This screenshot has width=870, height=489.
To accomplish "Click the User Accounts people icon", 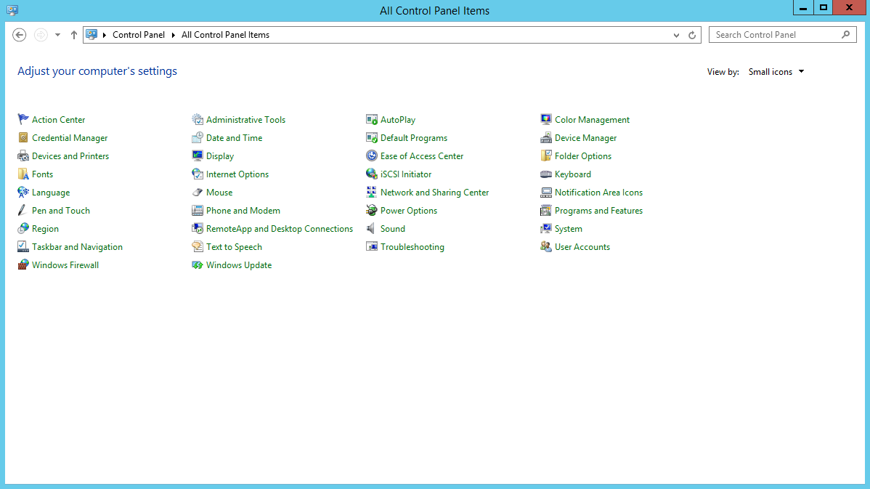I will (x=546, y=247).
